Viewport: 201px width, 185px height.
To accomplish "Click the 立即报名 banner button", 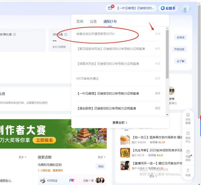I will pyautogui.click(x=44, y=140).
